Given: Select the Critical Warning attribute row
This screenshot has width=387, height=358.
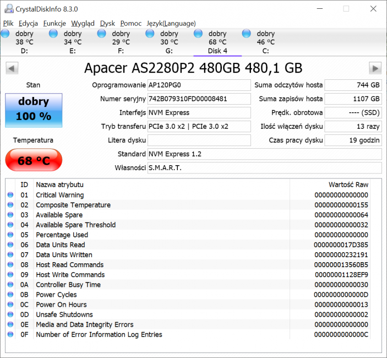Looking at the screenshot, I should pyautogui.click(x=188, y=195).
